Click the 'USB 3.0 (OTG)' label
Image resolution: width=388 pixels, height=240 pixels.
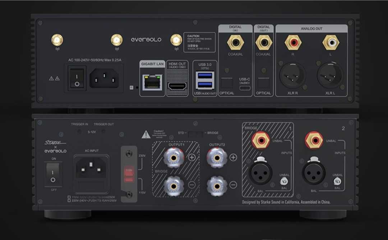pyautogui.click(x=205, y=66)
